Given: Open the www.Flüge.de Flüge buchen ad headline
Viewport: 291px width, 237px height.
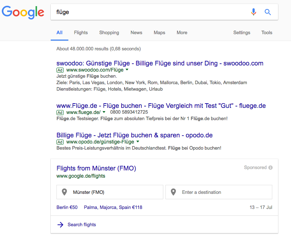Looking at the screenshot, I should (x=161, y=106).
